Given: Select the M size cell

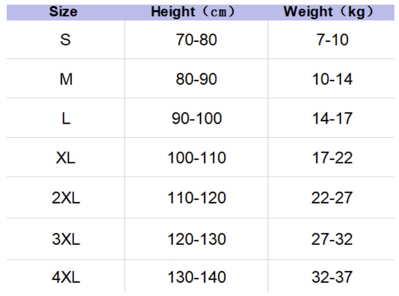Looking at the screenshot, I should [x=66, y=79].
